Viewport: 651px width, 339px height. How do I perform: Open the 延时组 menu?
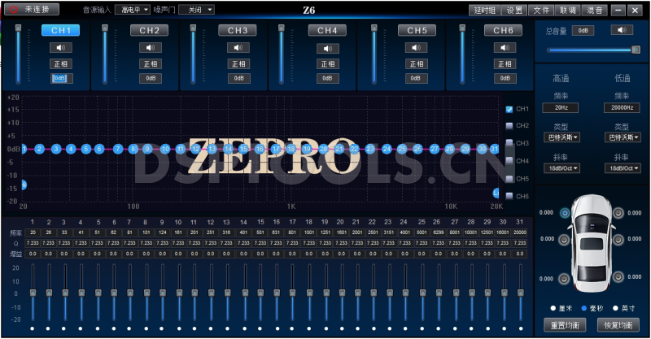click(x=485, y=11)
